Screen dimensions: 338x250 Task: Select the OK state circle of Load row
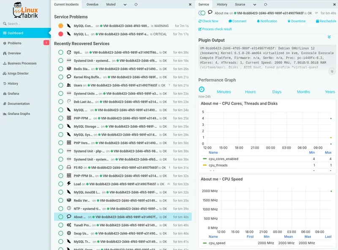click(x=61, y=184)
